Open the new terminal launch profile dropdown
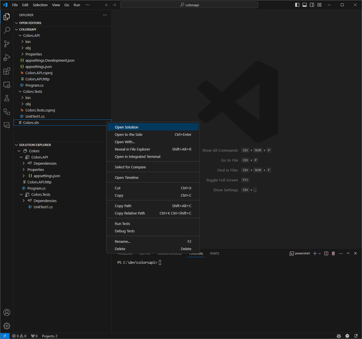The image size is (362, 339). 320,254
